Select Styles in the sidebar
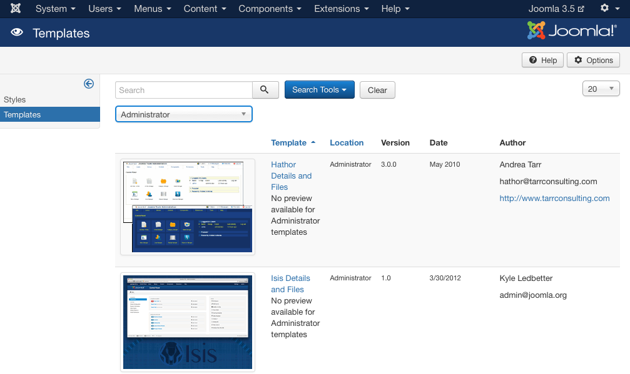630x374 pixels. (15, 99)
